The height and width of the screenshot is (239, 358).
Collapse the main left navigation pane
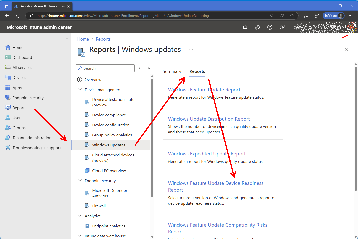67,38
